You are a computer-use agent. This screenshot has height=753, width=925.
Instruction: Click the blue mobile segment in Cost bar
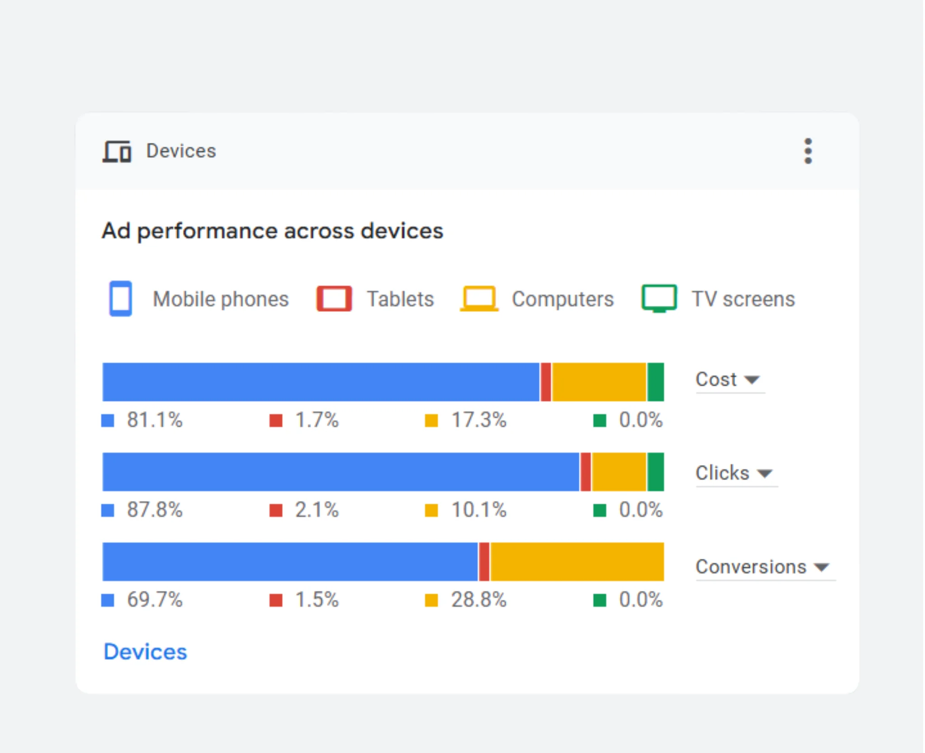pos(321,382)
